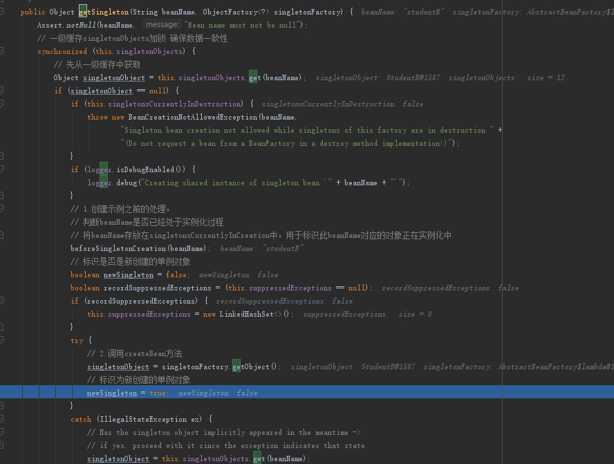Image resolution: width=614 pixels, height=464 pixels.
Task: Click "Singleton bean creation not allowed" string
Action: (x=306, y=130)
